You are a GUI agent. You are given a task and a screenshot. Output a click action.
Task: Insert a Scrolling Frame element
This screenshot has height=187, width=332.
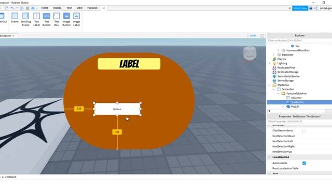click(25, 19)
